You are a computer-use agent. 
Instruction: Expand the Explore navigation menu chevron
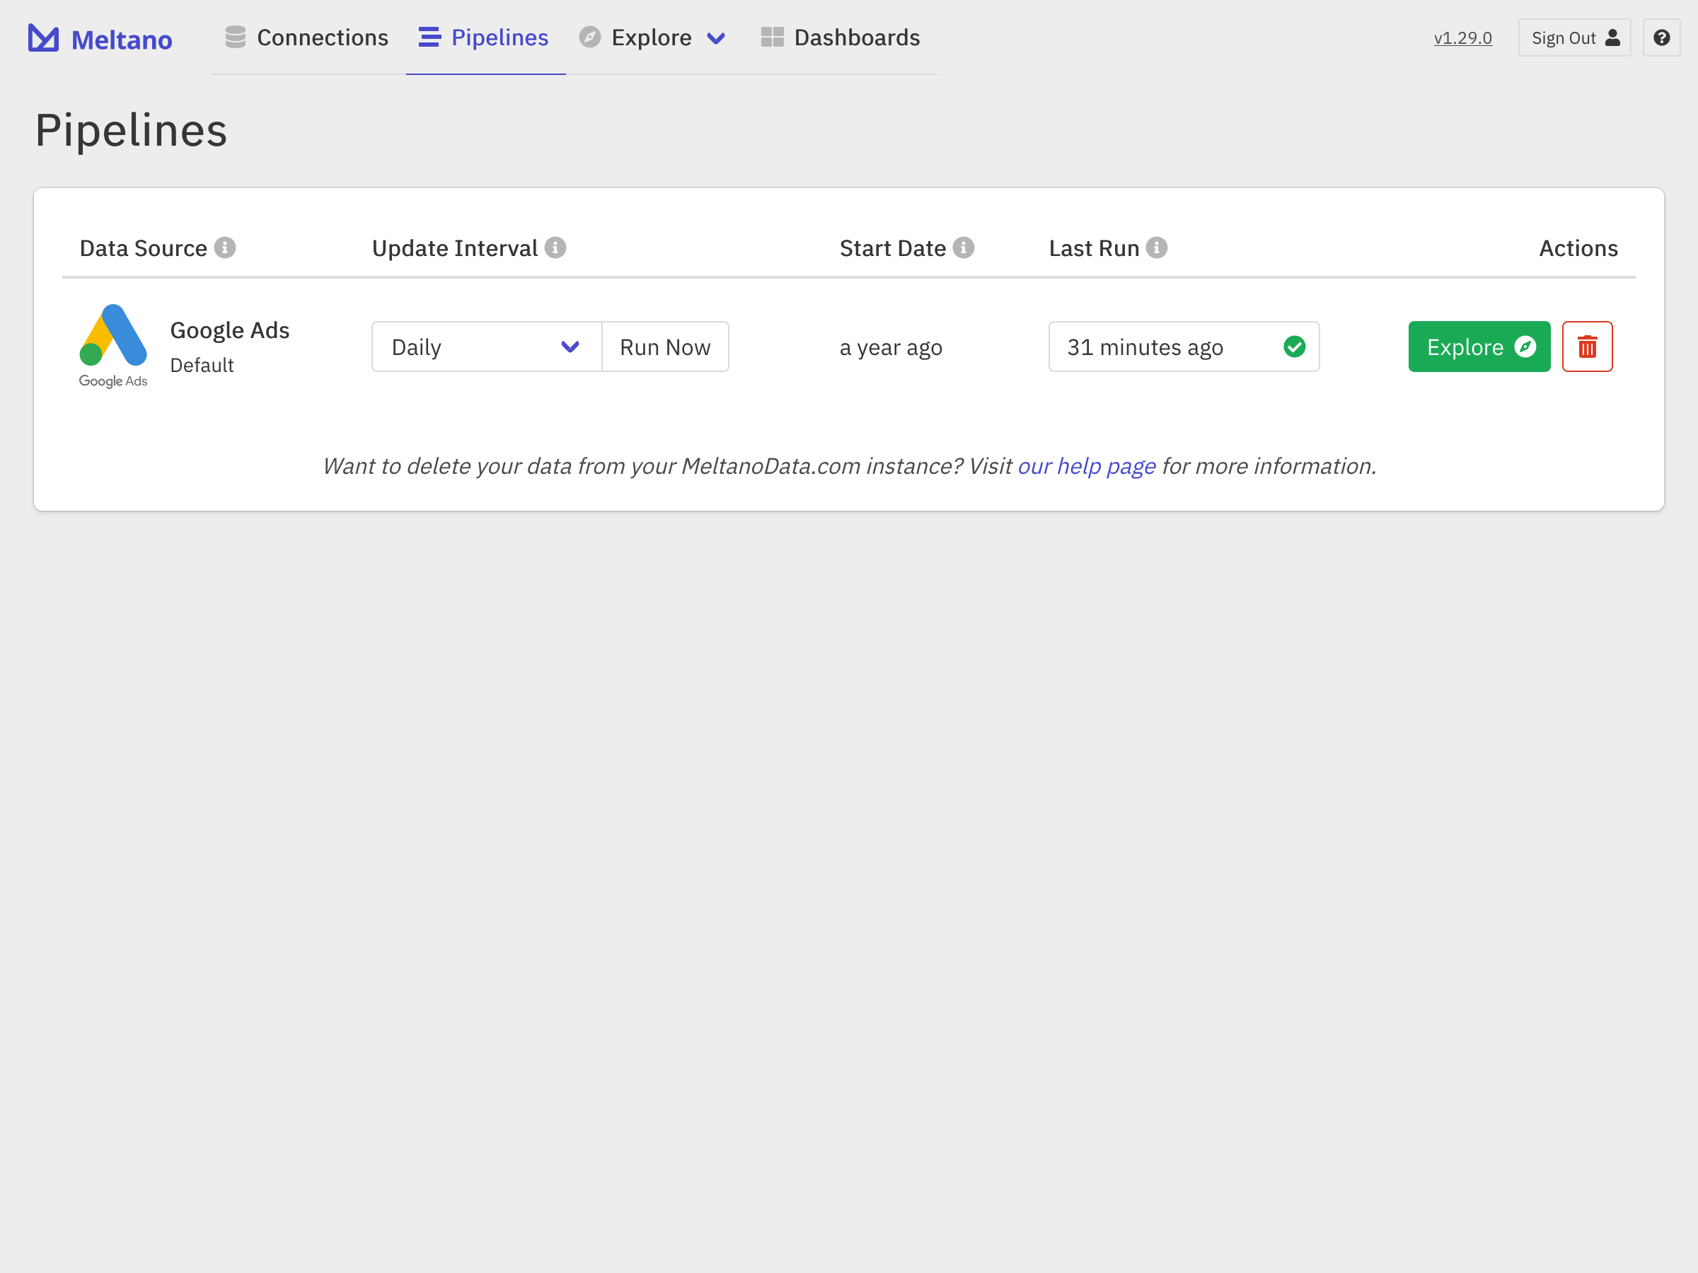(715, 38)
